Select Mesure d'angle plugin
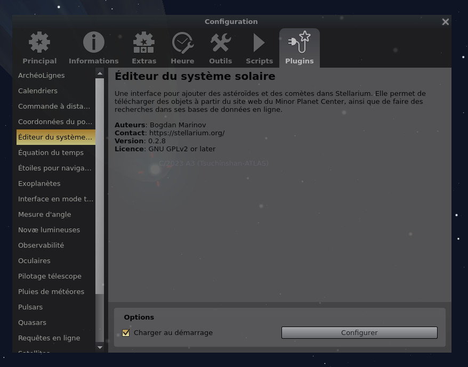Image resolution: width=468 pixels, height=367 pixels. pos(56,215)
